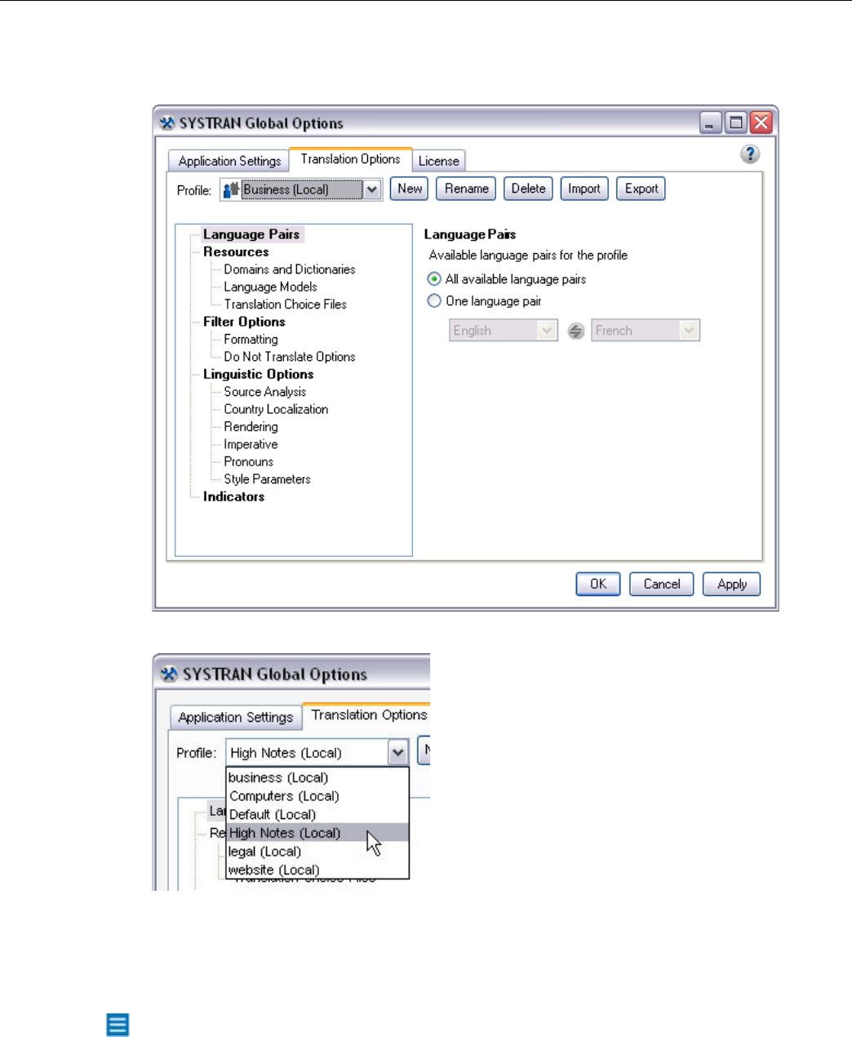Select Translation Options tab in lower window
Image resolution: width=852 pixels, height=1037 pixels.
pyautogui.click(x=368, y=715)
